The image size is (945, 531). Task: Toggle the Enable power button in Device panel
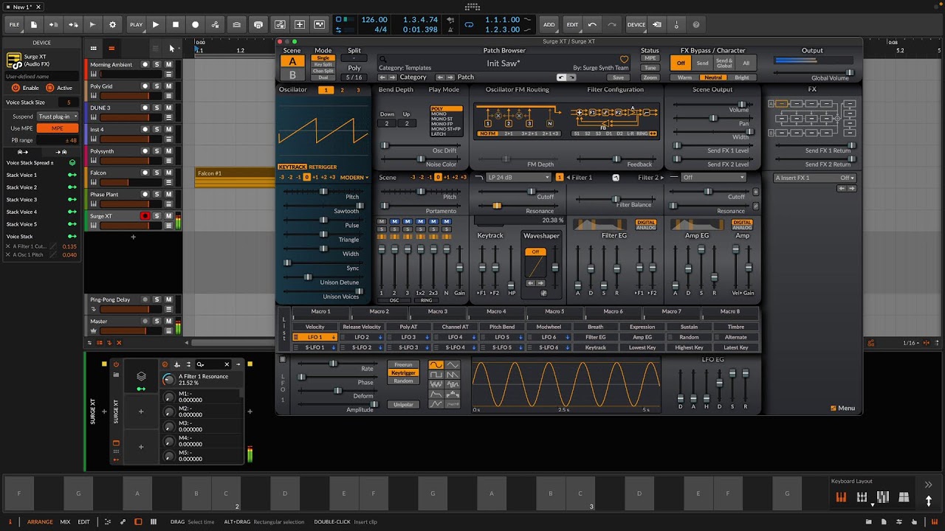(x=16, y=88)
